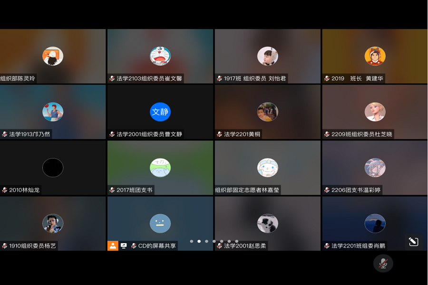
Task: Select 组织部陈灵玲's avatar image
Action: [x=53, y=56]
